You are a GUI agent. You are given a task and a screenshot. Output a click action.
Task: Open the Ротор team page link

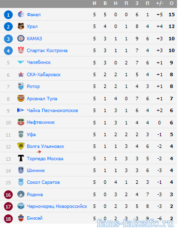[x=33, y=87]
